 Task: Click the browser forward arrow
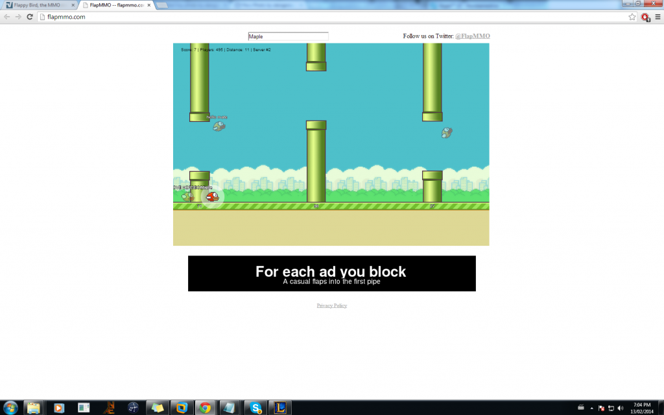click(18, 17)
